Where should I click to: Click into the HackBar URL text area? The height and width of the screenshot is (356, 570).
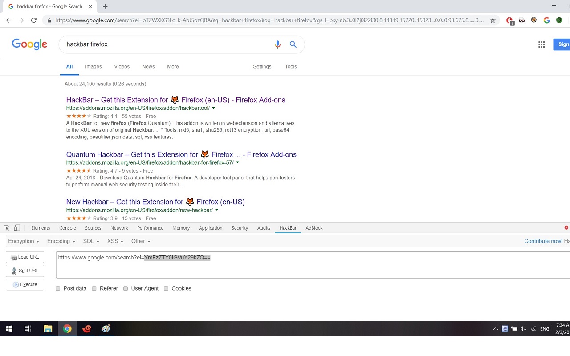click(x=313, y=265)
